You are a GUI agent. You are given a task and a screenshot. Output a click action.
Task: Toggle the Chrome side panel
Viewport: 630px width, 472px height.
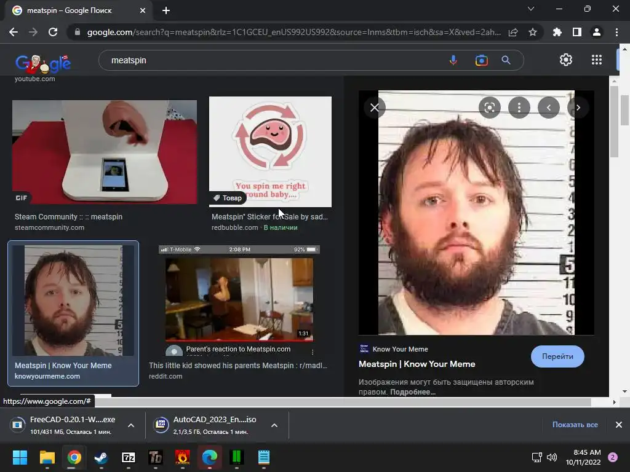coord(577,32)
